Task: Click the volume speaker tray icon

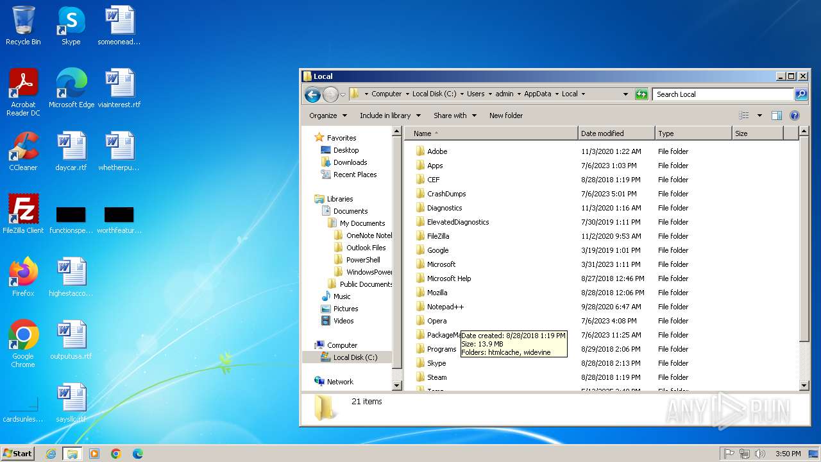Action: [760, 454]
